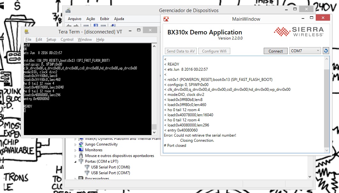
Task: Open Tera Term Edit menu
Action: point(39,39)
